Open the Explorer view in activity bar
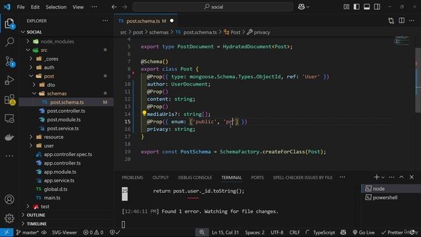Screen dimensions: 421x237 (9, 24)
